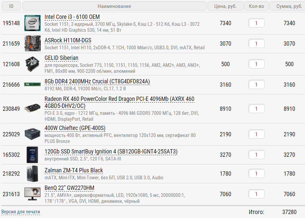Click the Intel Skylake processor thumbnail

(32, 23)
